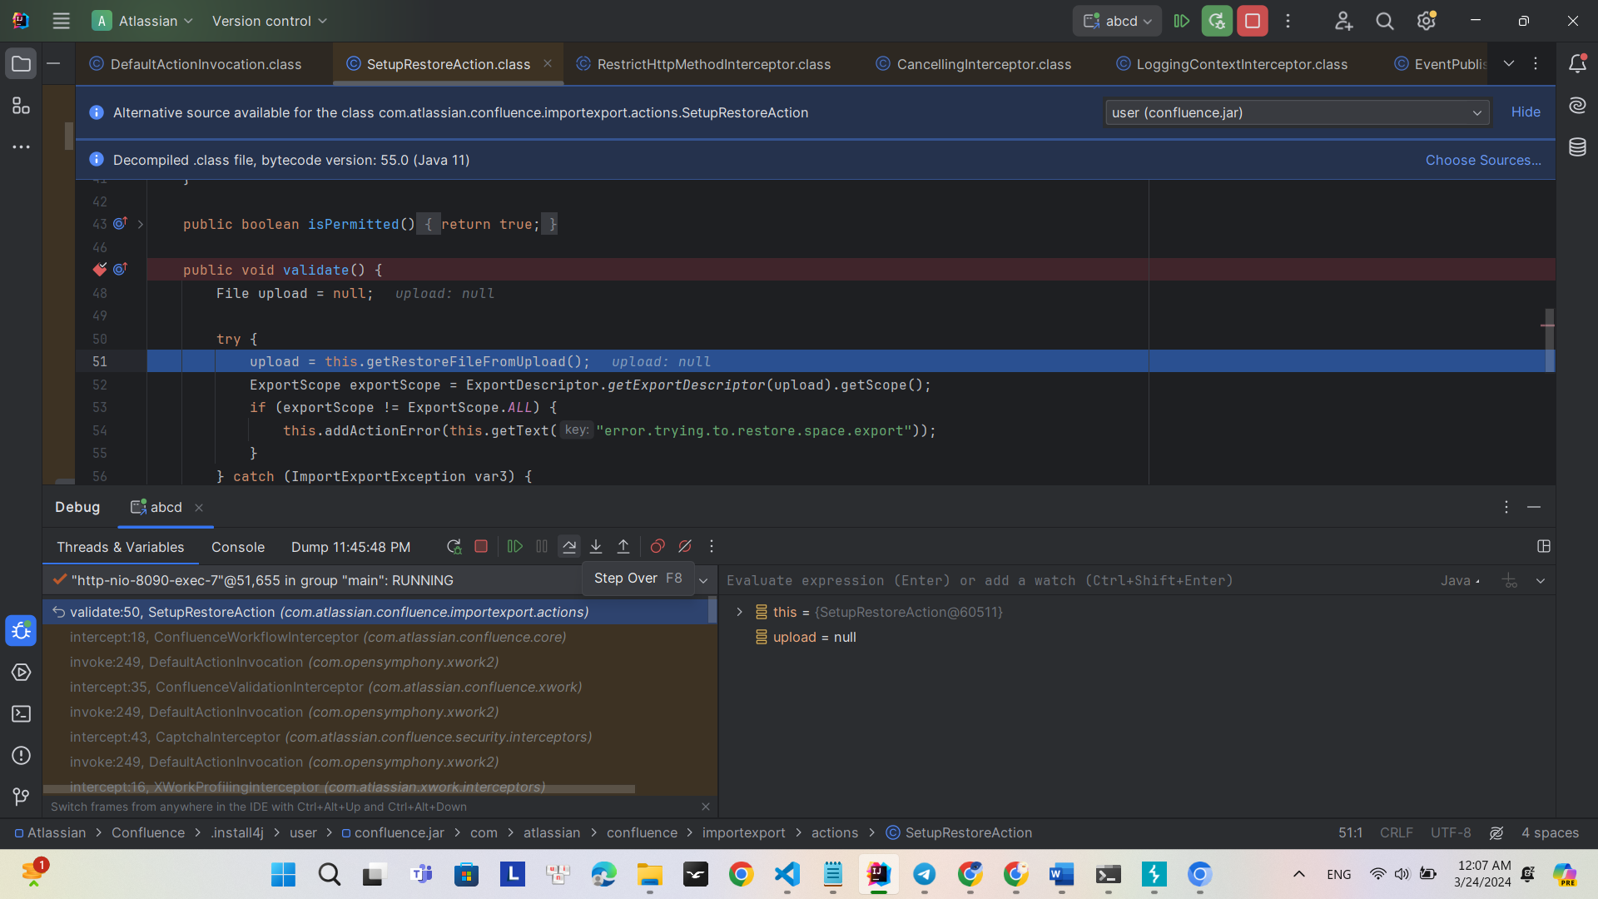The image size is (1598, 899).
Task: Open Services tool window icon
Action: pyautogui.click(x=21, y=672)
